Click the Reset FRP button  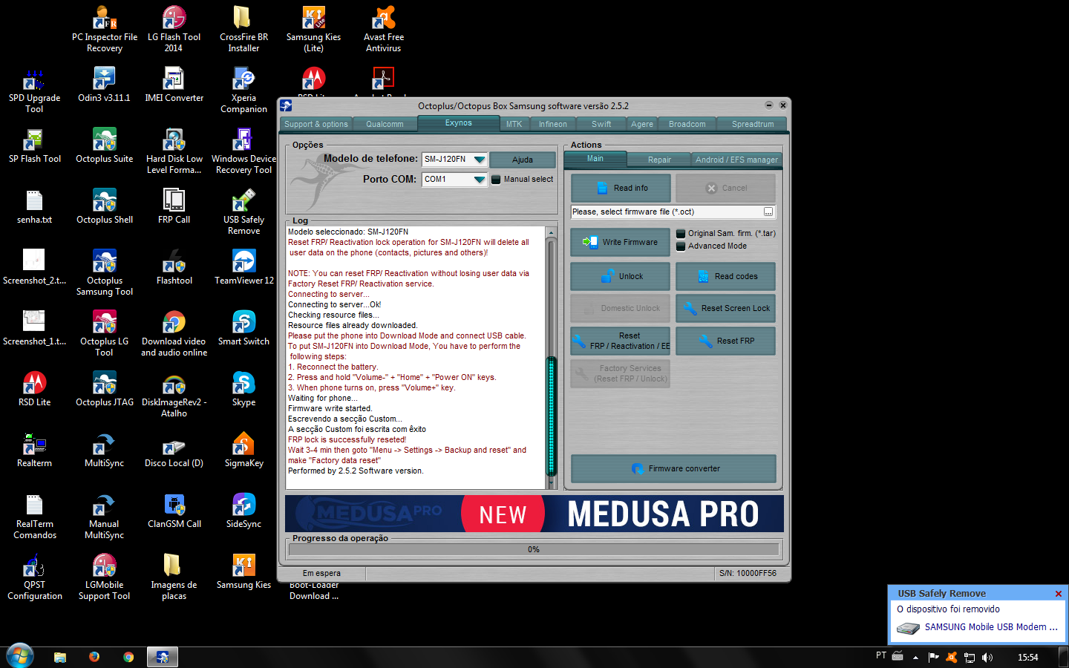tap(726, 341)
